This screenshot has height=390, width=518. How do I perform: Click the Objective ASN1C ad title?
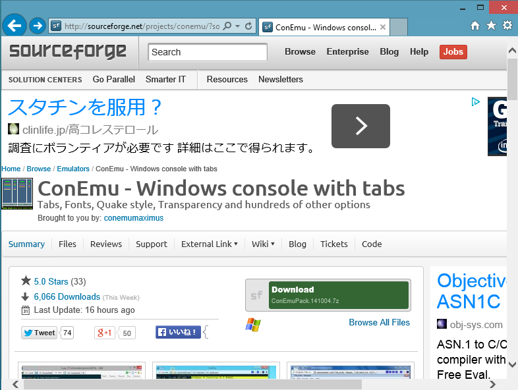[x=471, y=291]
